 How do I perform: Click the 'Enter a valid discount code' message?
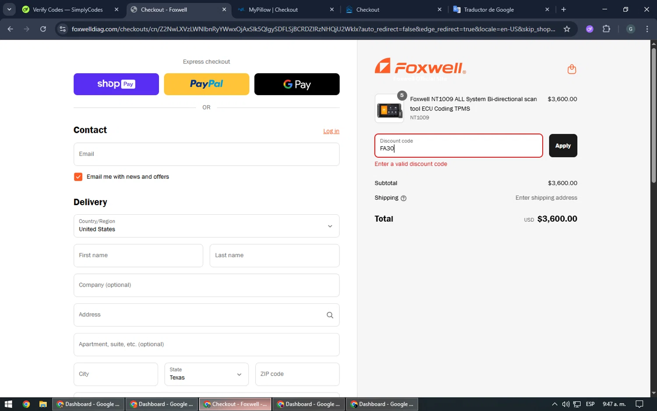pos(411,164)
